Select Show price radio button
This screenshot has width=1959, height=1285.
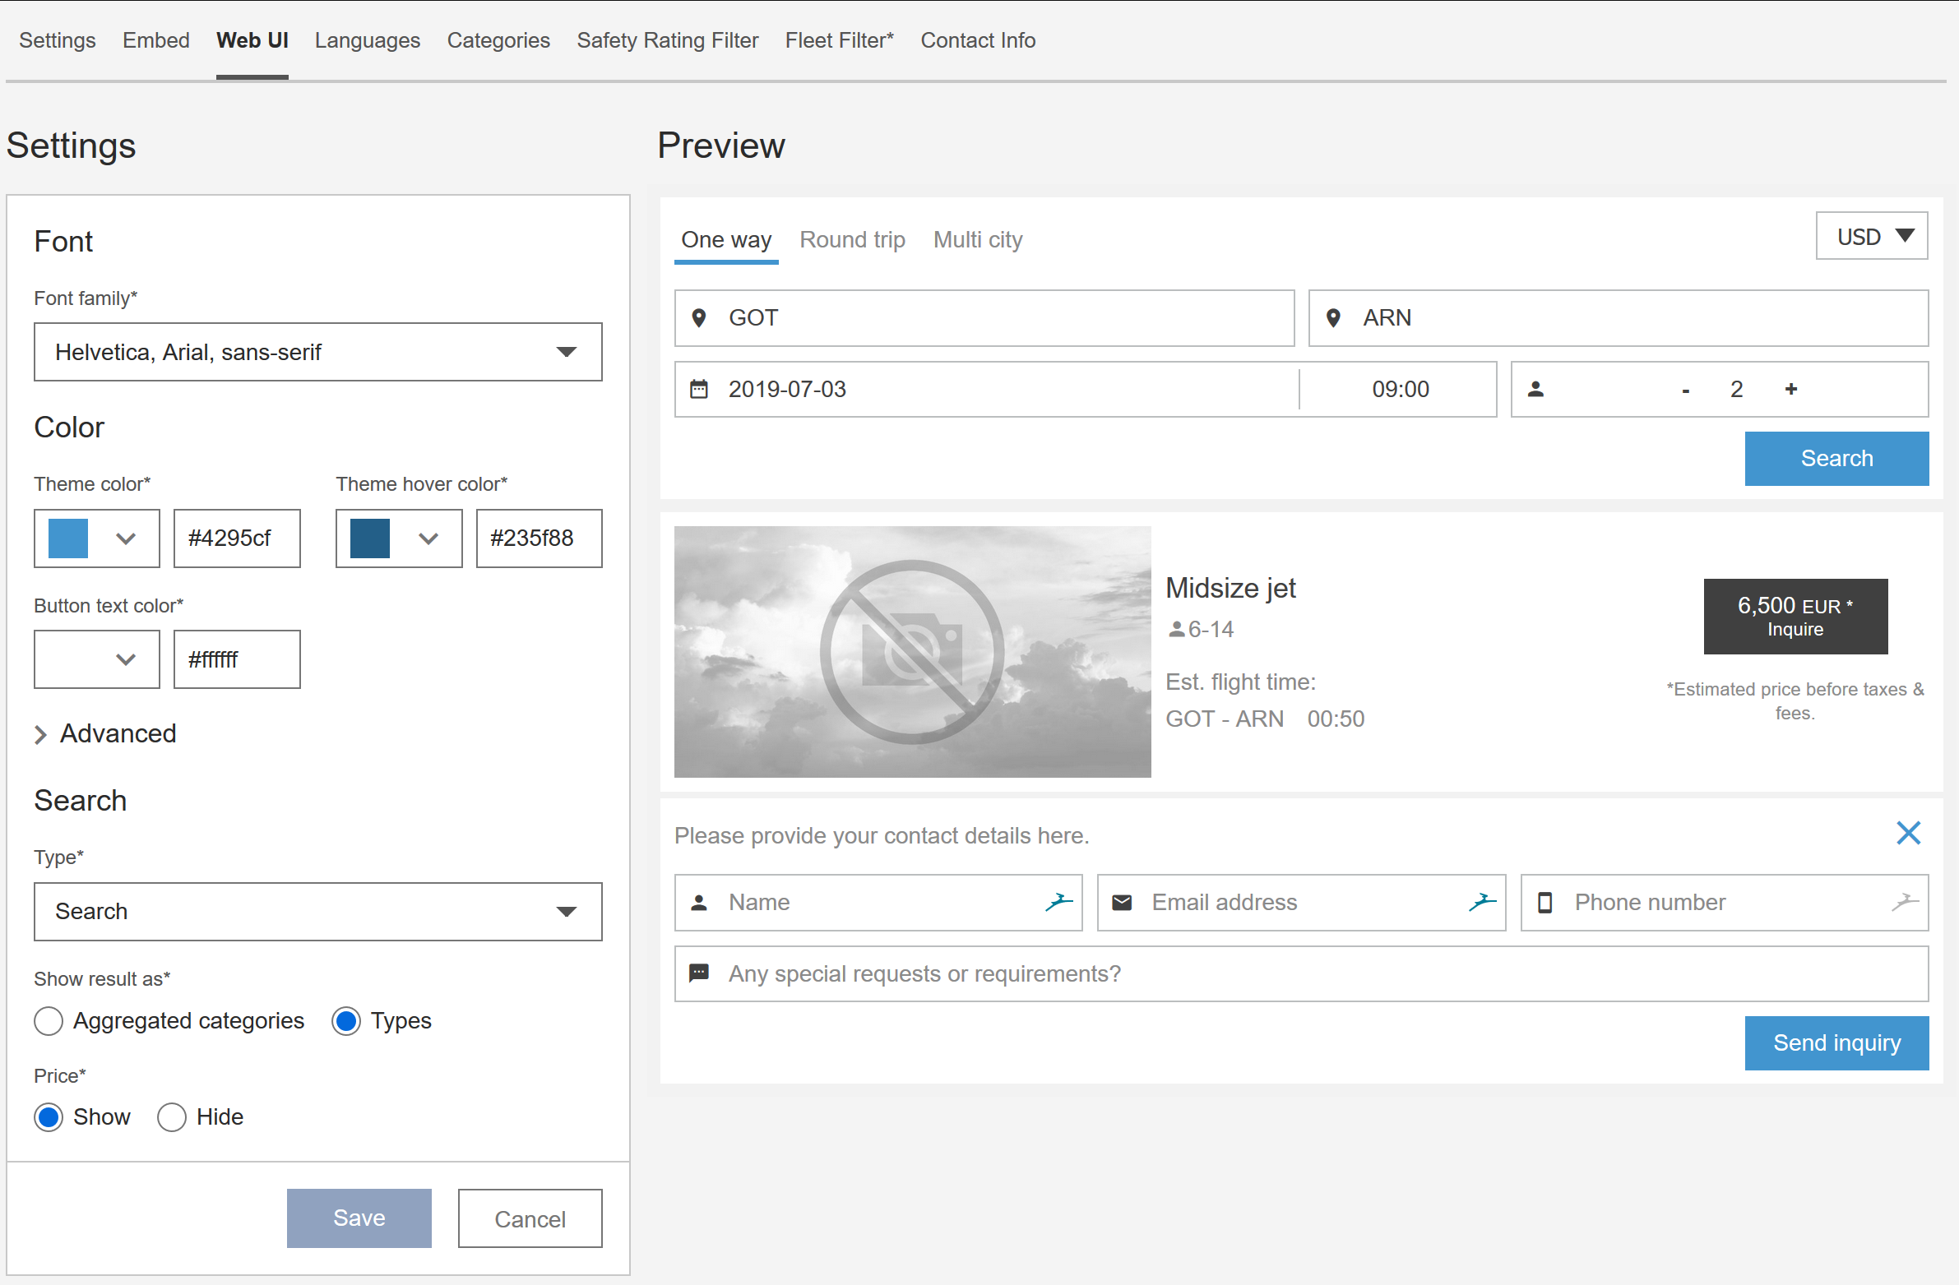[x=49, y=1117]
